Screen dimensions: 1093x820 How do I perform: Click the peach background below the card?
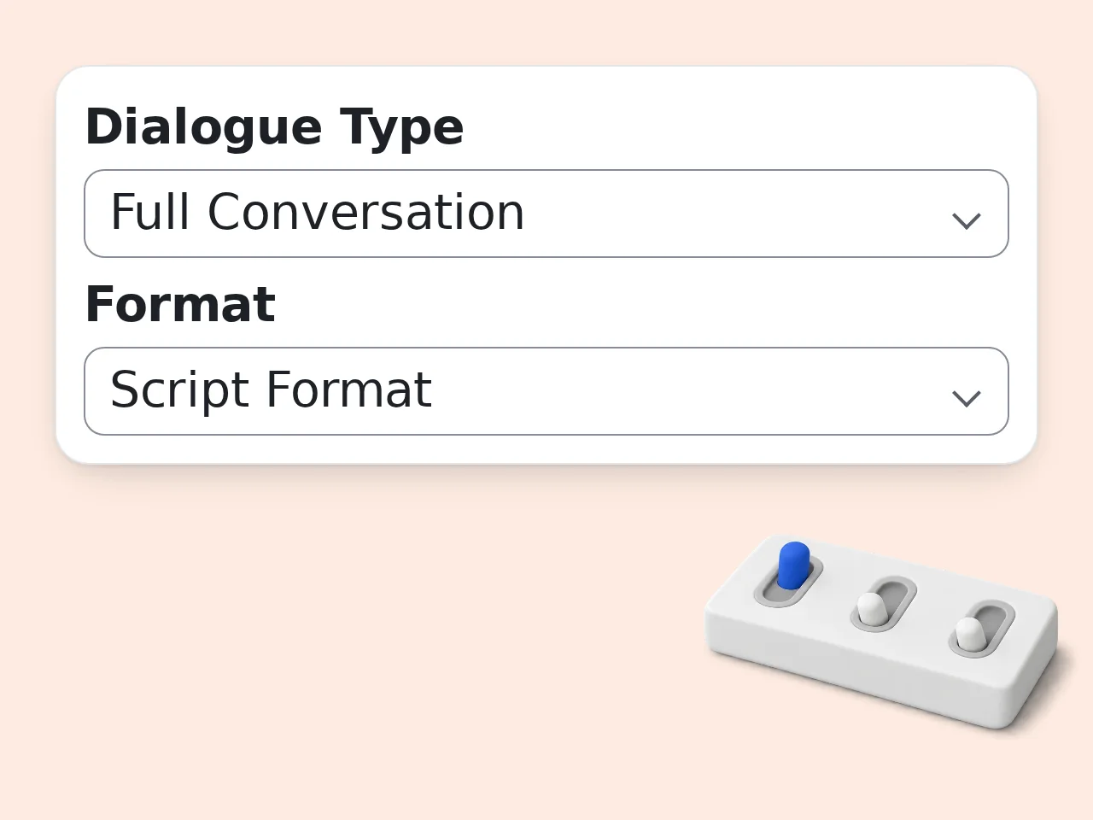click(342, 641)
